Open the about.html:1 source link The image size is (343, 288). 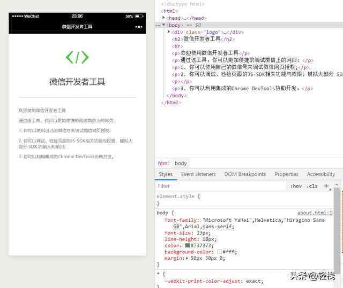(x=315, y=213)
